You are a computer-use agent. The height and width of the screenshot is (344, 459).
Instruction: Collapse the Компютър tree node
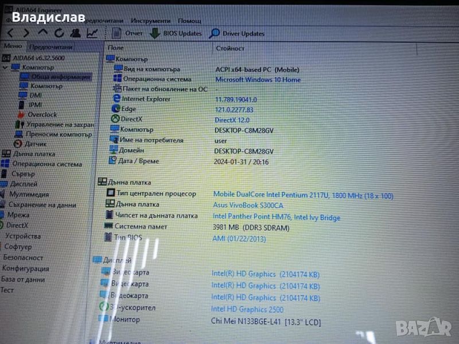[x=5, y=67]
